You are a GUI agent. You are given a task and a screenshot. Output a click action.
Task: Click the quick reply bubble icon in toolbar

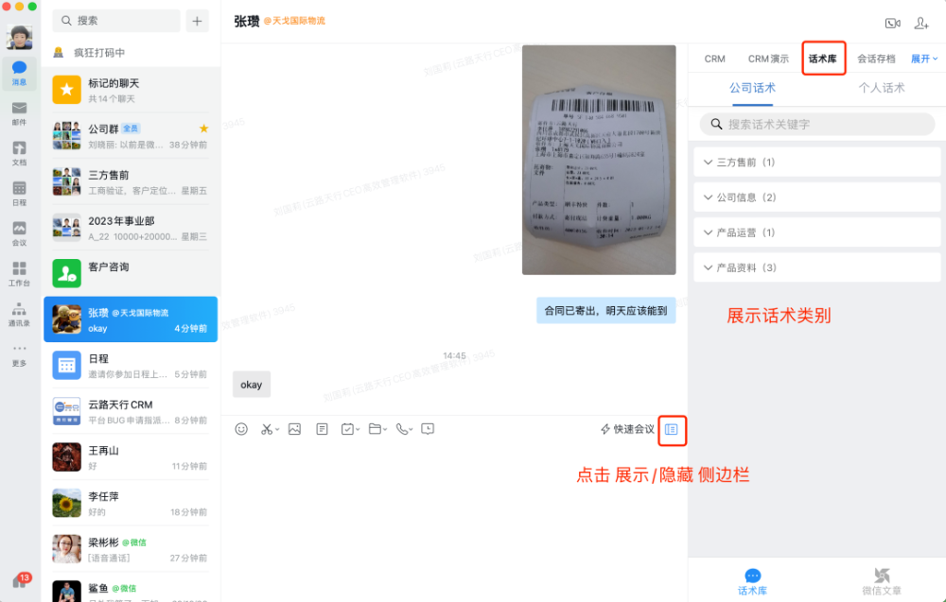pos(428,429)
